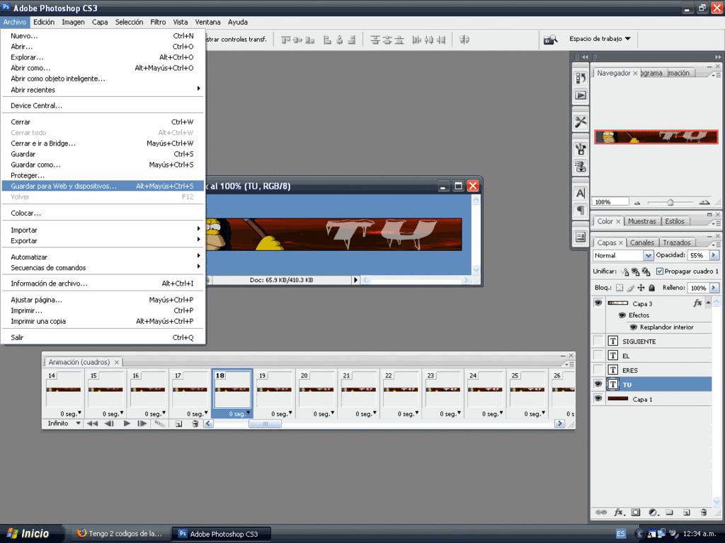725x543 pixels.
Task: Open the Character panel icon
Action: click(x=581, y=192)
